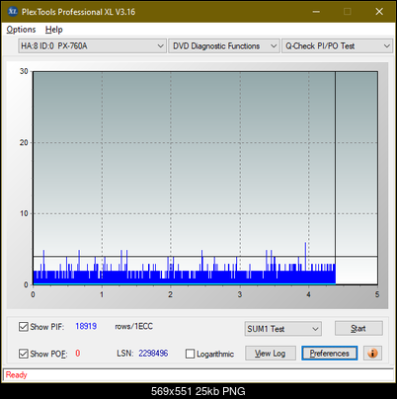The height and width of the screenshot is (399, 397).
Task: Click the LSN value 2298496
Action: pos(153,354)
